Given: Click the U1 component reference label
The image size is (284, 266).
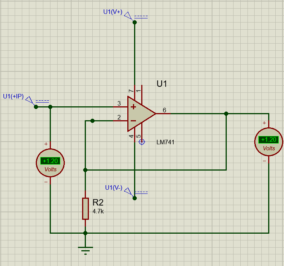Looking at the screenshot, I should point(162,84).
